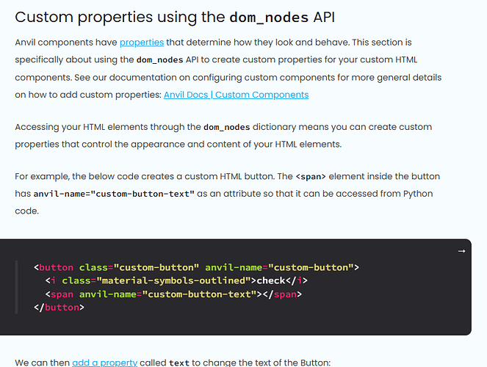Click the bold "text" code word in last line
This screenshot has width=487, height=367.
[x=178, y=362]
